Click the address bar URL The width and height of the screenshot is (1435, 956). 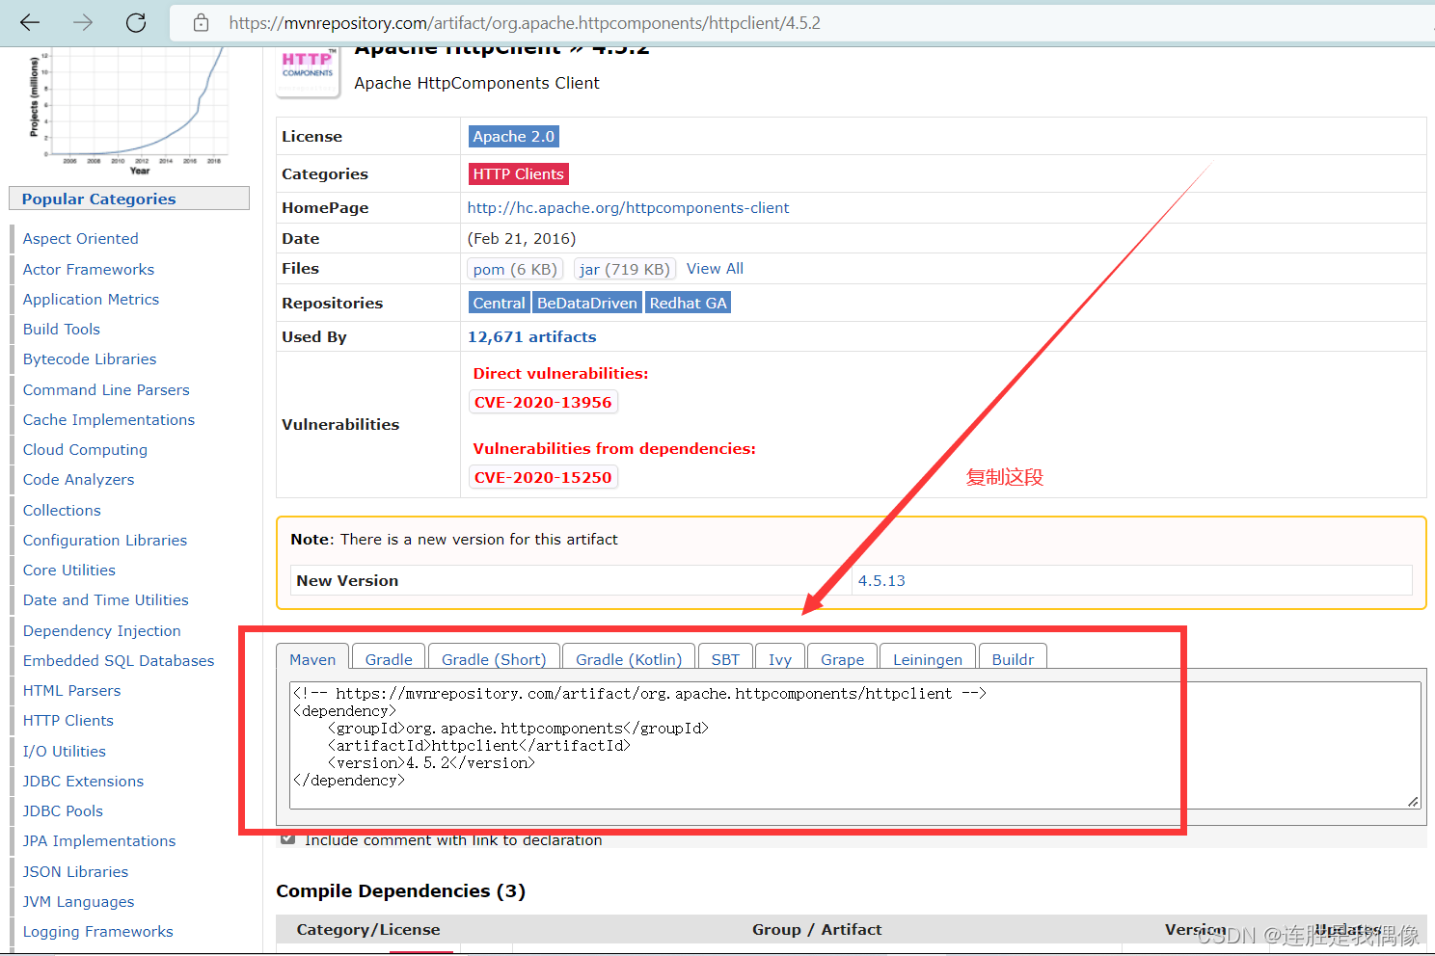pyautogui.click(x=525, y=22)
